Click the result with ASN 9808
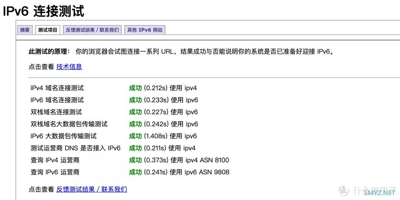This screenshot has height=200, width=400. click(179, 172)
